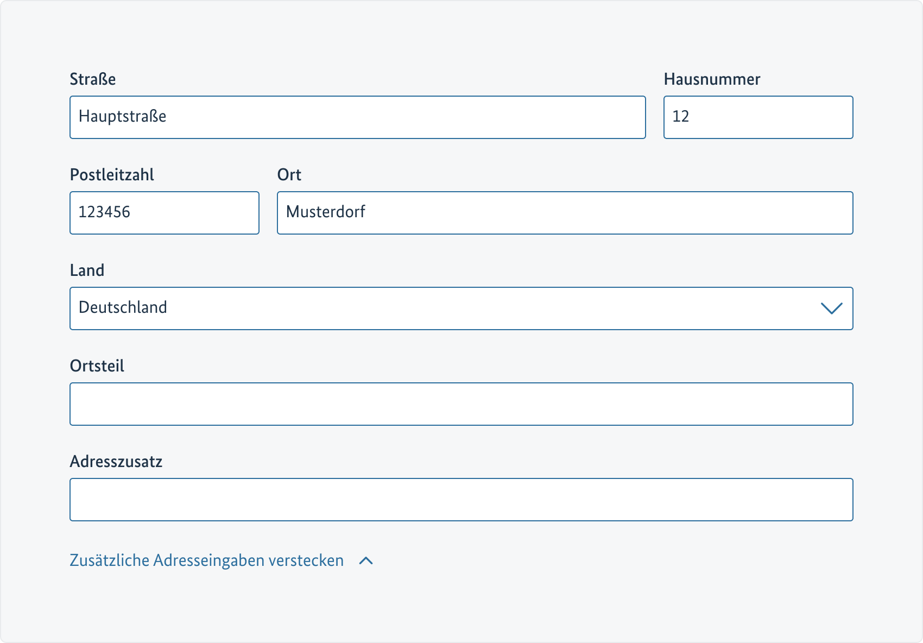Click the collapse chevron-up icon
This screenshot has width=923, height=643.
366,561
